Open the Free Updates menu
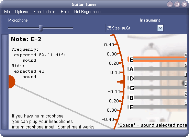189x137 pixels. (x=44, y=12)
